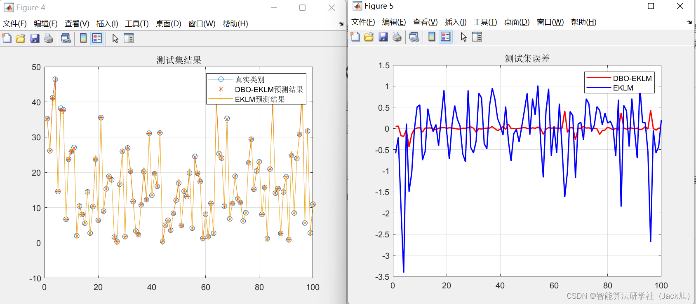Click New Figure icon in Figure 5 toolbar

coord(355,37)
